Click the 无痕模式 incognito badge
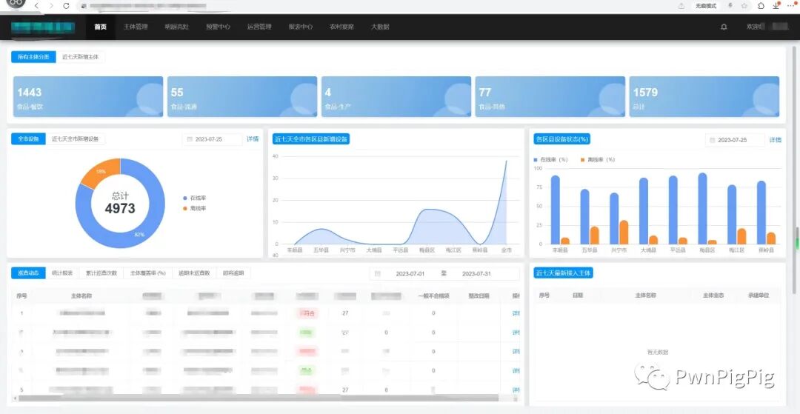This screenshot has width=800, height=414. [706, 6]
